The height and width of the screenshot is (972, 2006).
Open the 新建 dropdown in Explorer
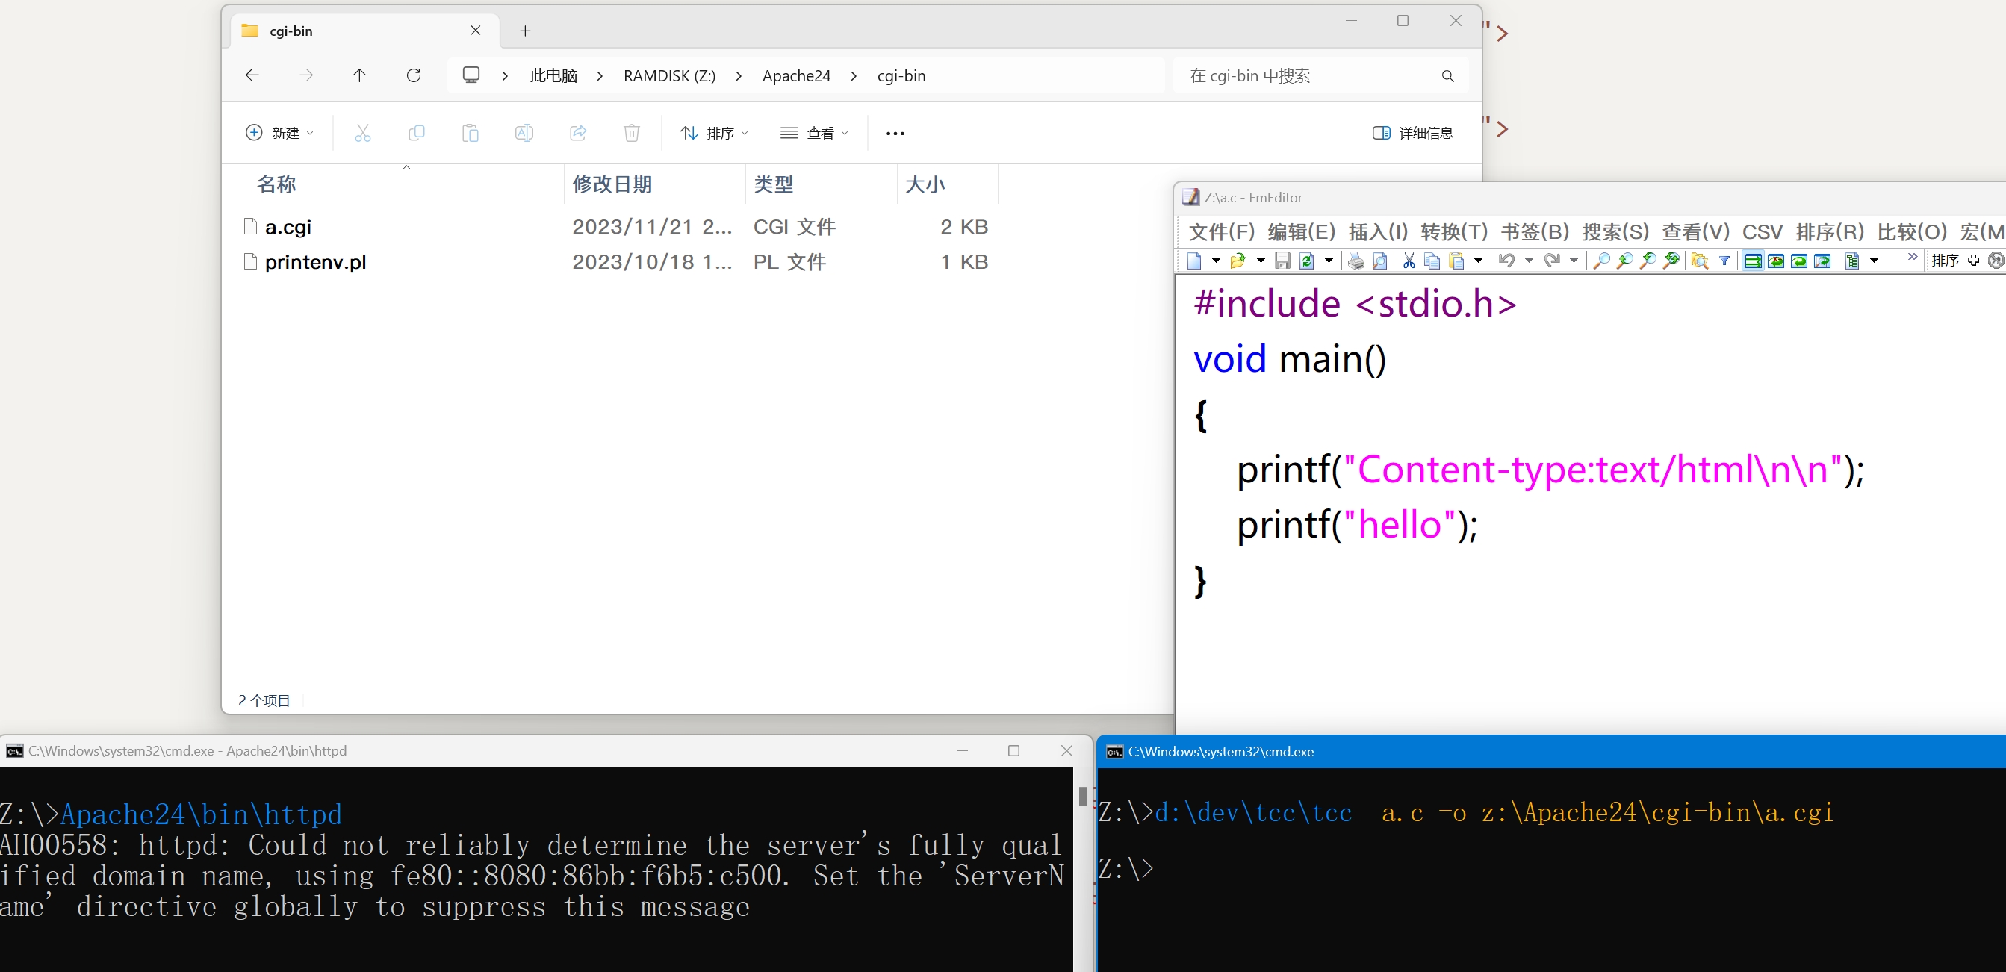(279, 133)
